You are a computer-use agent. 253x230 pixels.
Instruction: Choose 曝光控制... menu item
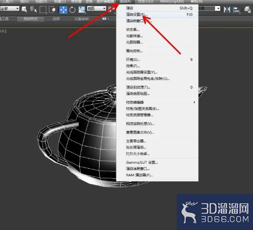tap(157, 51)
